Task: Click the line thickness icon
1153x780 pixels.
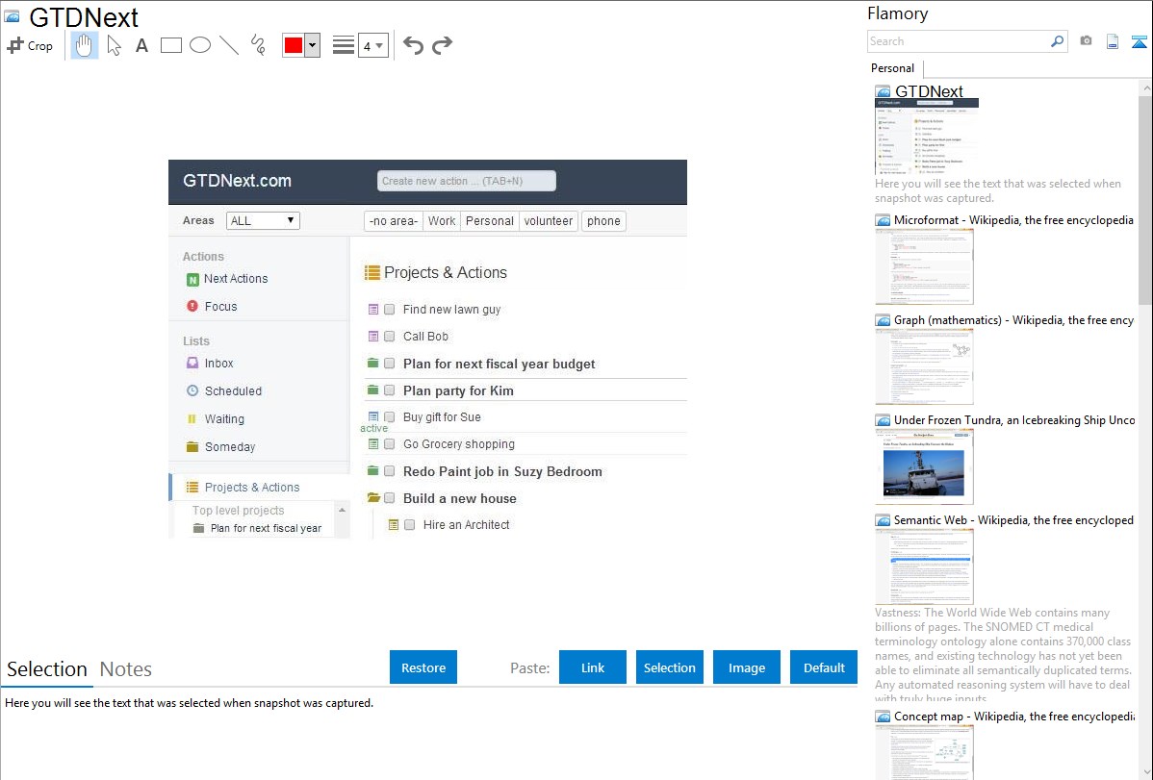Action: coord(344,45)
